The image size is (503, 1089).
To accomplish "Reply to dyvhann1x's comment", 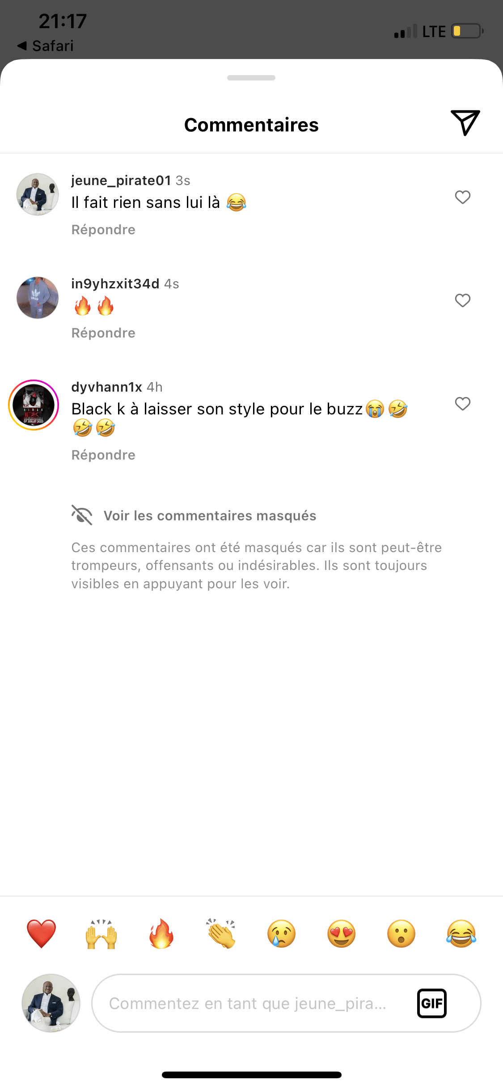I will point(103,455).
